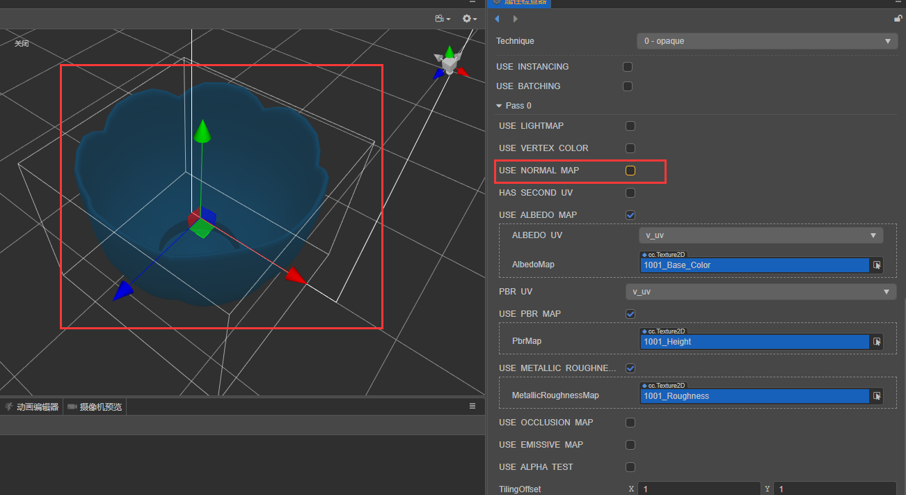Open the scene camera settings dropdown
Image resolution: width=906 pixels, height=495 pixels.
tap(443, 19)
